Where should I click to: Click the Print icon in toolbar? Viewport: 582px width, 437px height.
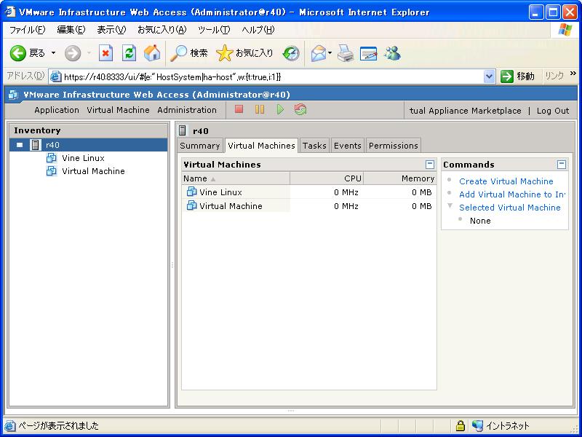coord(345,53)
